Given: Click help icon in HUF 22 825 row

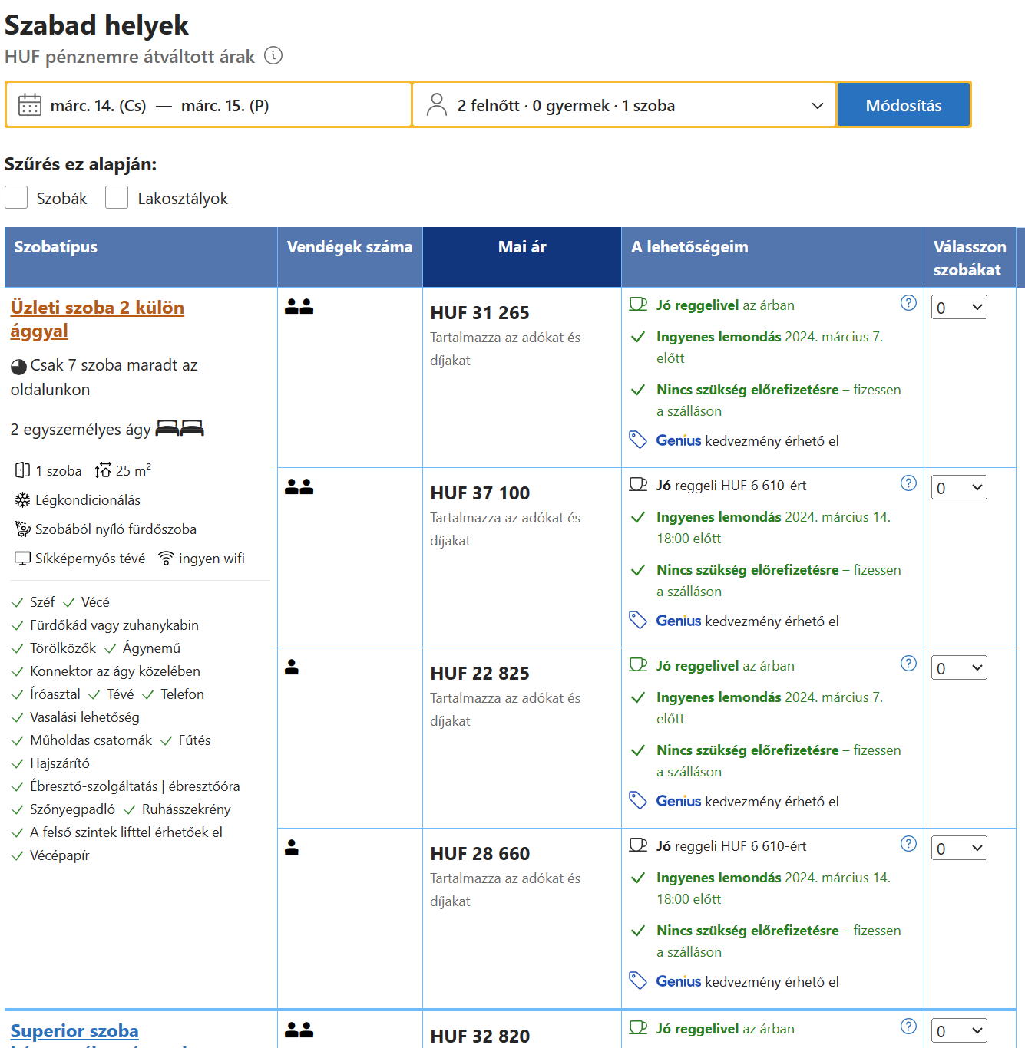Looking at the screenshot, I should pos(908,664).
